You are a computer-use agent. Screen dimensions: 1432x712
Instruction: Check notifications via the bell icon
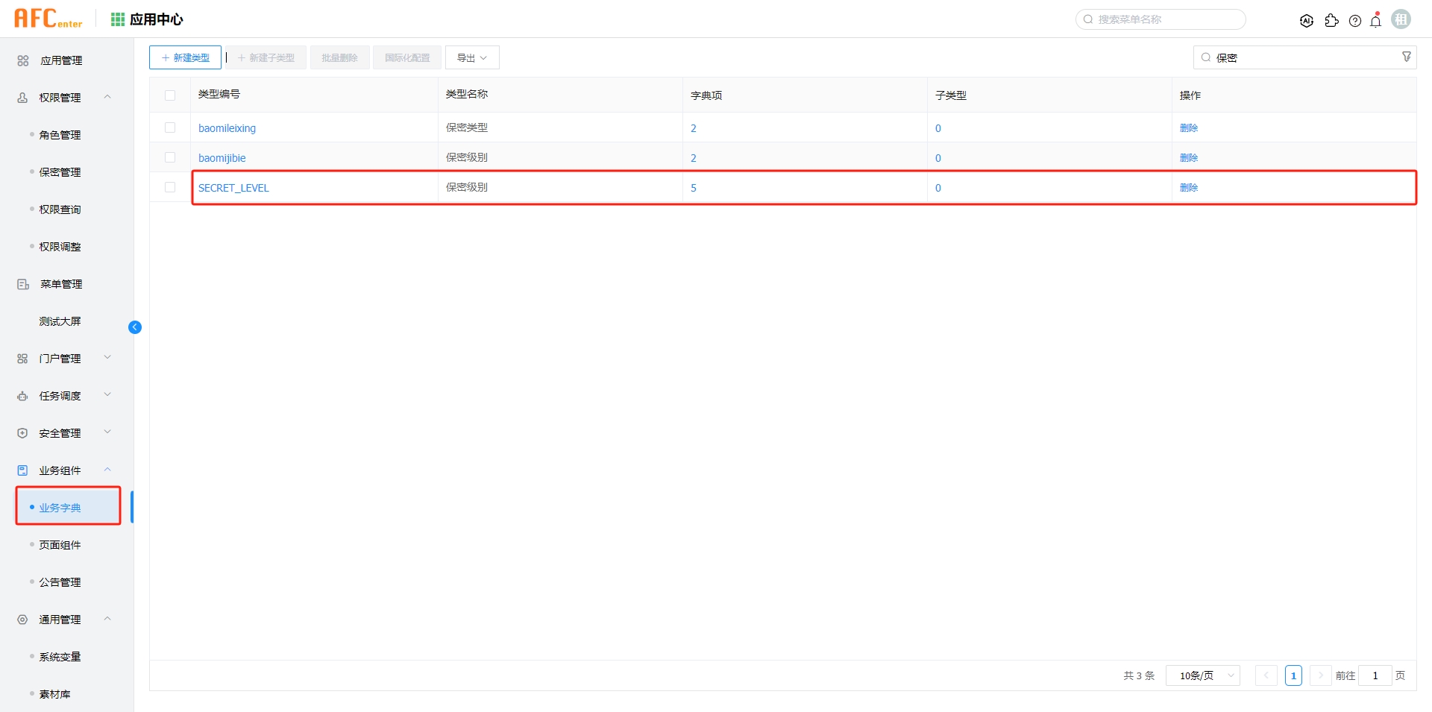[1375, 20]
